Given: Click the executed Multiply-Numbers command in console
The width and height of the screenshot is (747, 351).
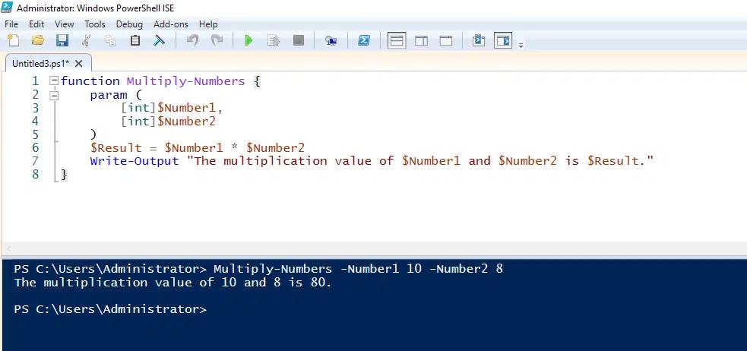Looking at the screenshot, I should pyautogui.click(x=358, y=269).
